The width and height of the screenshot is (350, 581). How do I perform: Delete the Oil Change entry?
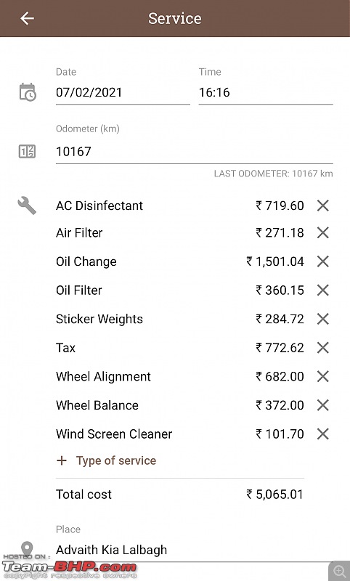323,261
